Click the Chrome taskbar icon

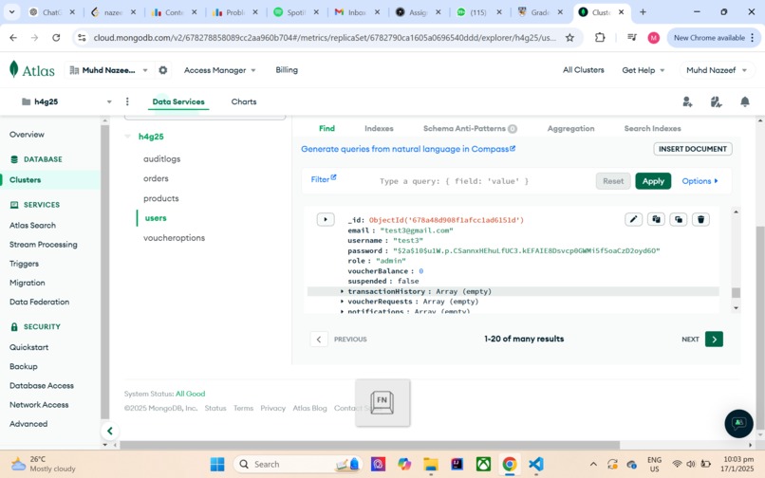[x=510, y=464]
